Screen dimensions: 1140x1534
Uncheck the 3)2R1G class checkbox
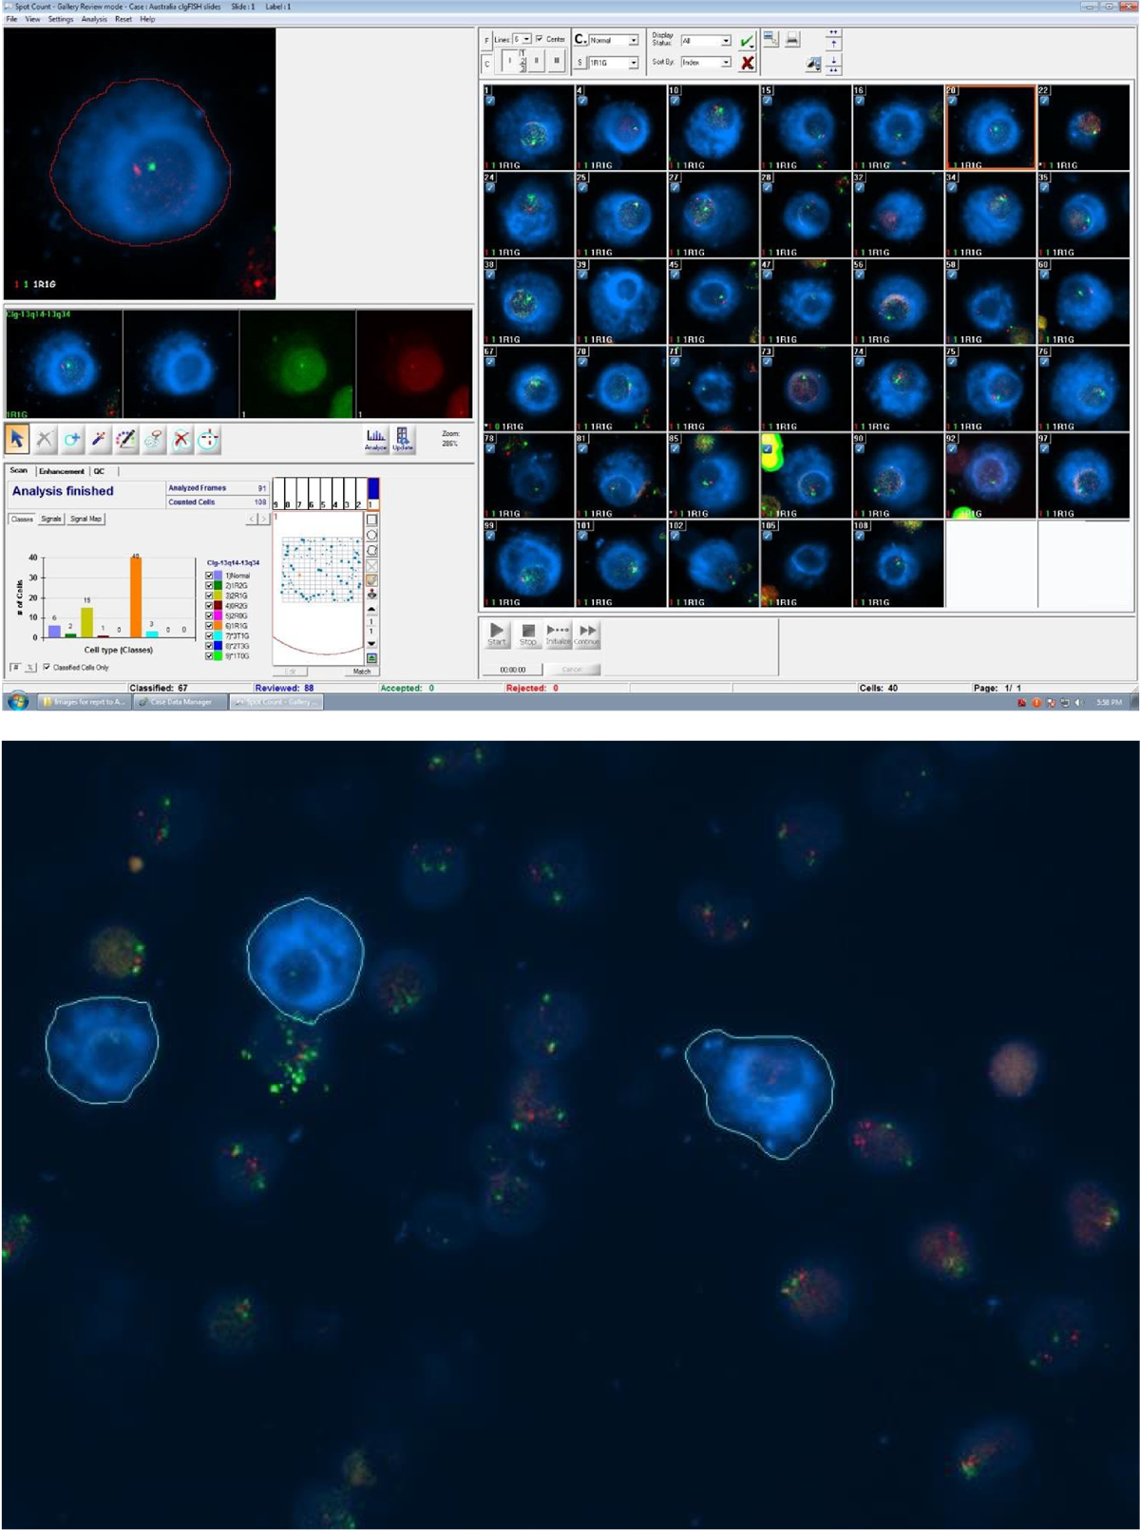click(x=210, y=596)
